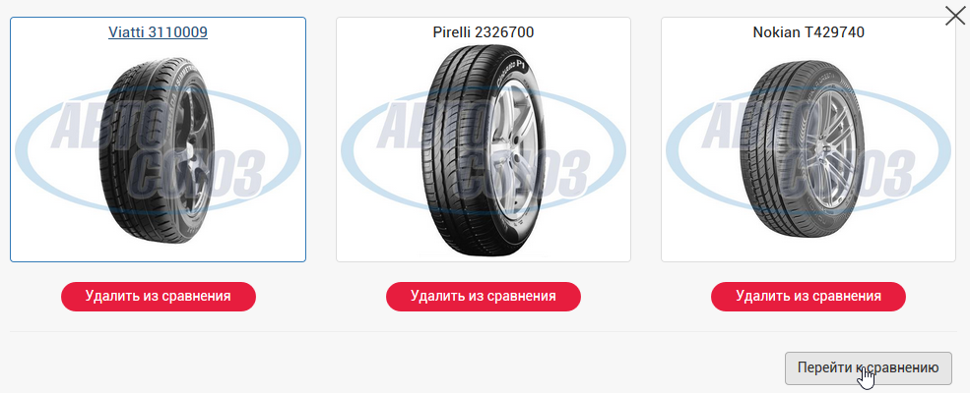Open the Pirelli 2326700 product title
This screenshot has height=393, width=970.
[484, 32]
